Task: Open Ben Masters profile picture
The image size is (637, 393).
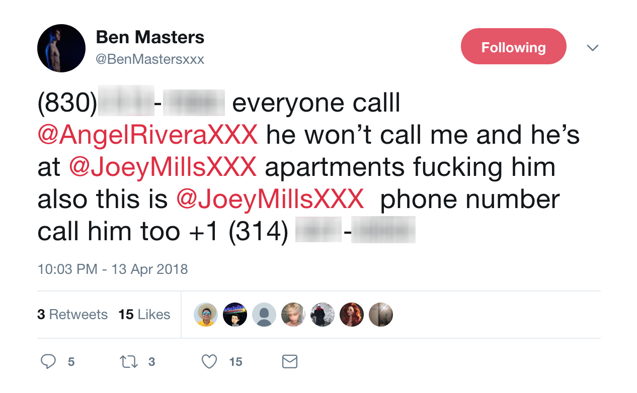Action: tap(61, 48)
